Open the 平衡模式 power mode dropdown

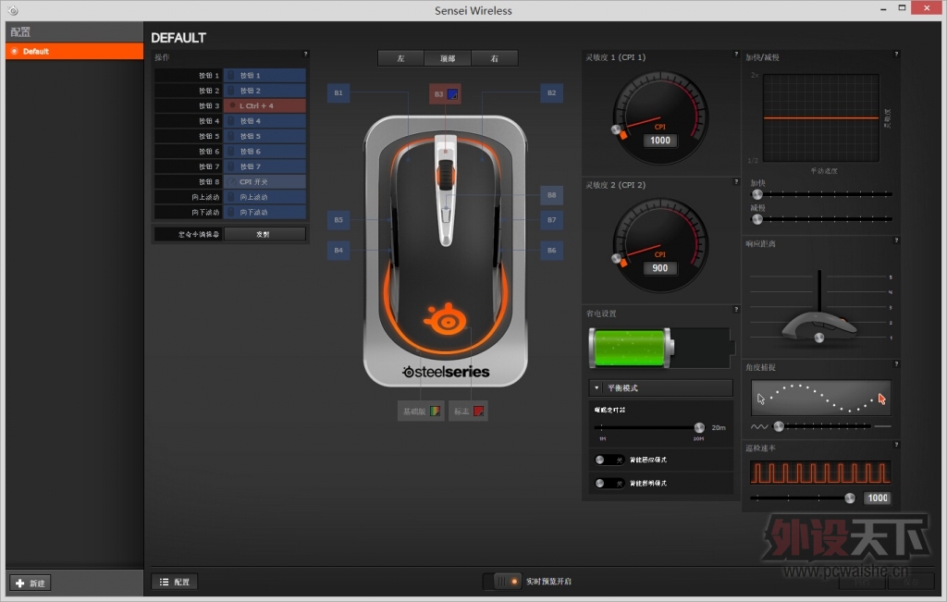660,387
